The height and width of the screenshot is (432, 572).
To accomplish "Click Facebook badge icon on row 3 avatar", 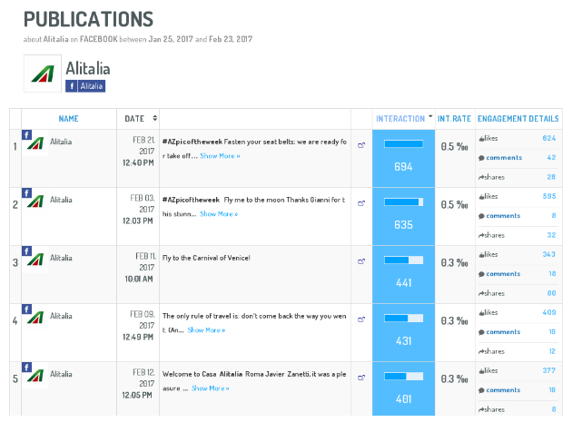I will point(26,250).
